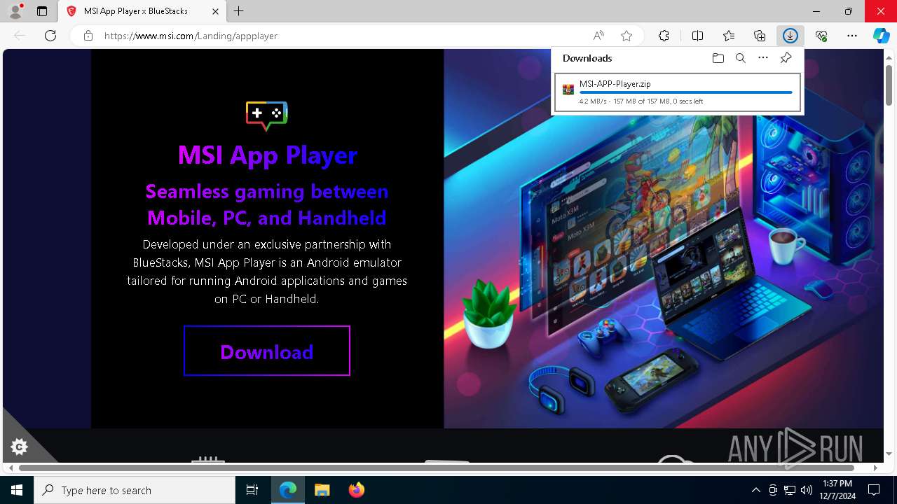This screenshot has height=504, width=897.
Task: Open the browser profile icon
Action: click(15, 11)
